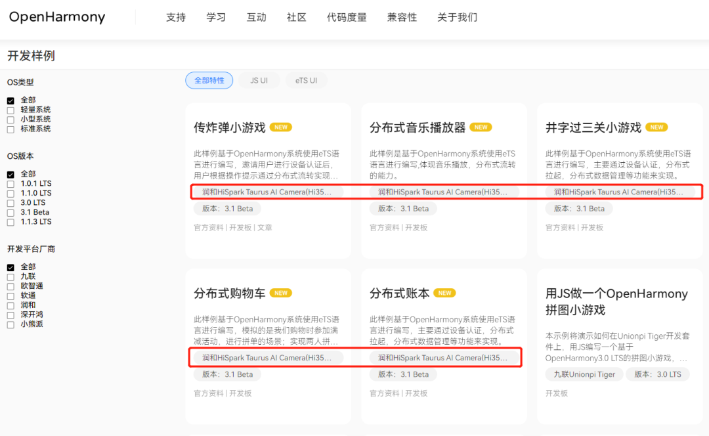709x436 pixels.
Task: Check the 1.1.0 LTS checkbox
Action: point(11,194)
